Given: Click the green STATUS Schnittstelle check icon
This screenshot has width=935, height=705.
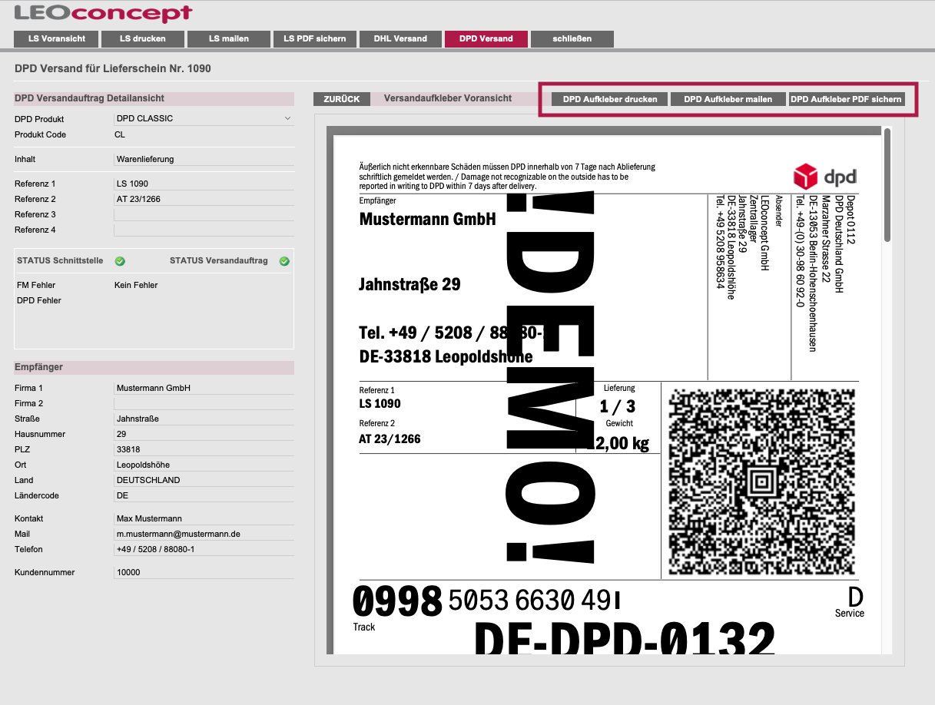Looking at the screenshot, I should (x=120, y=261).
